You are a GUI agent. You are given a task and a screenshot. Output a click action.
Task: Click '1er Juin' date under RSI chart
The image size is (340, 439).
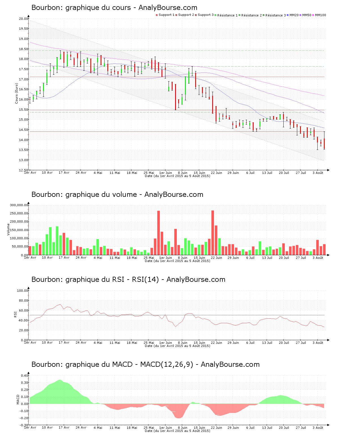[x=165, y=343]
